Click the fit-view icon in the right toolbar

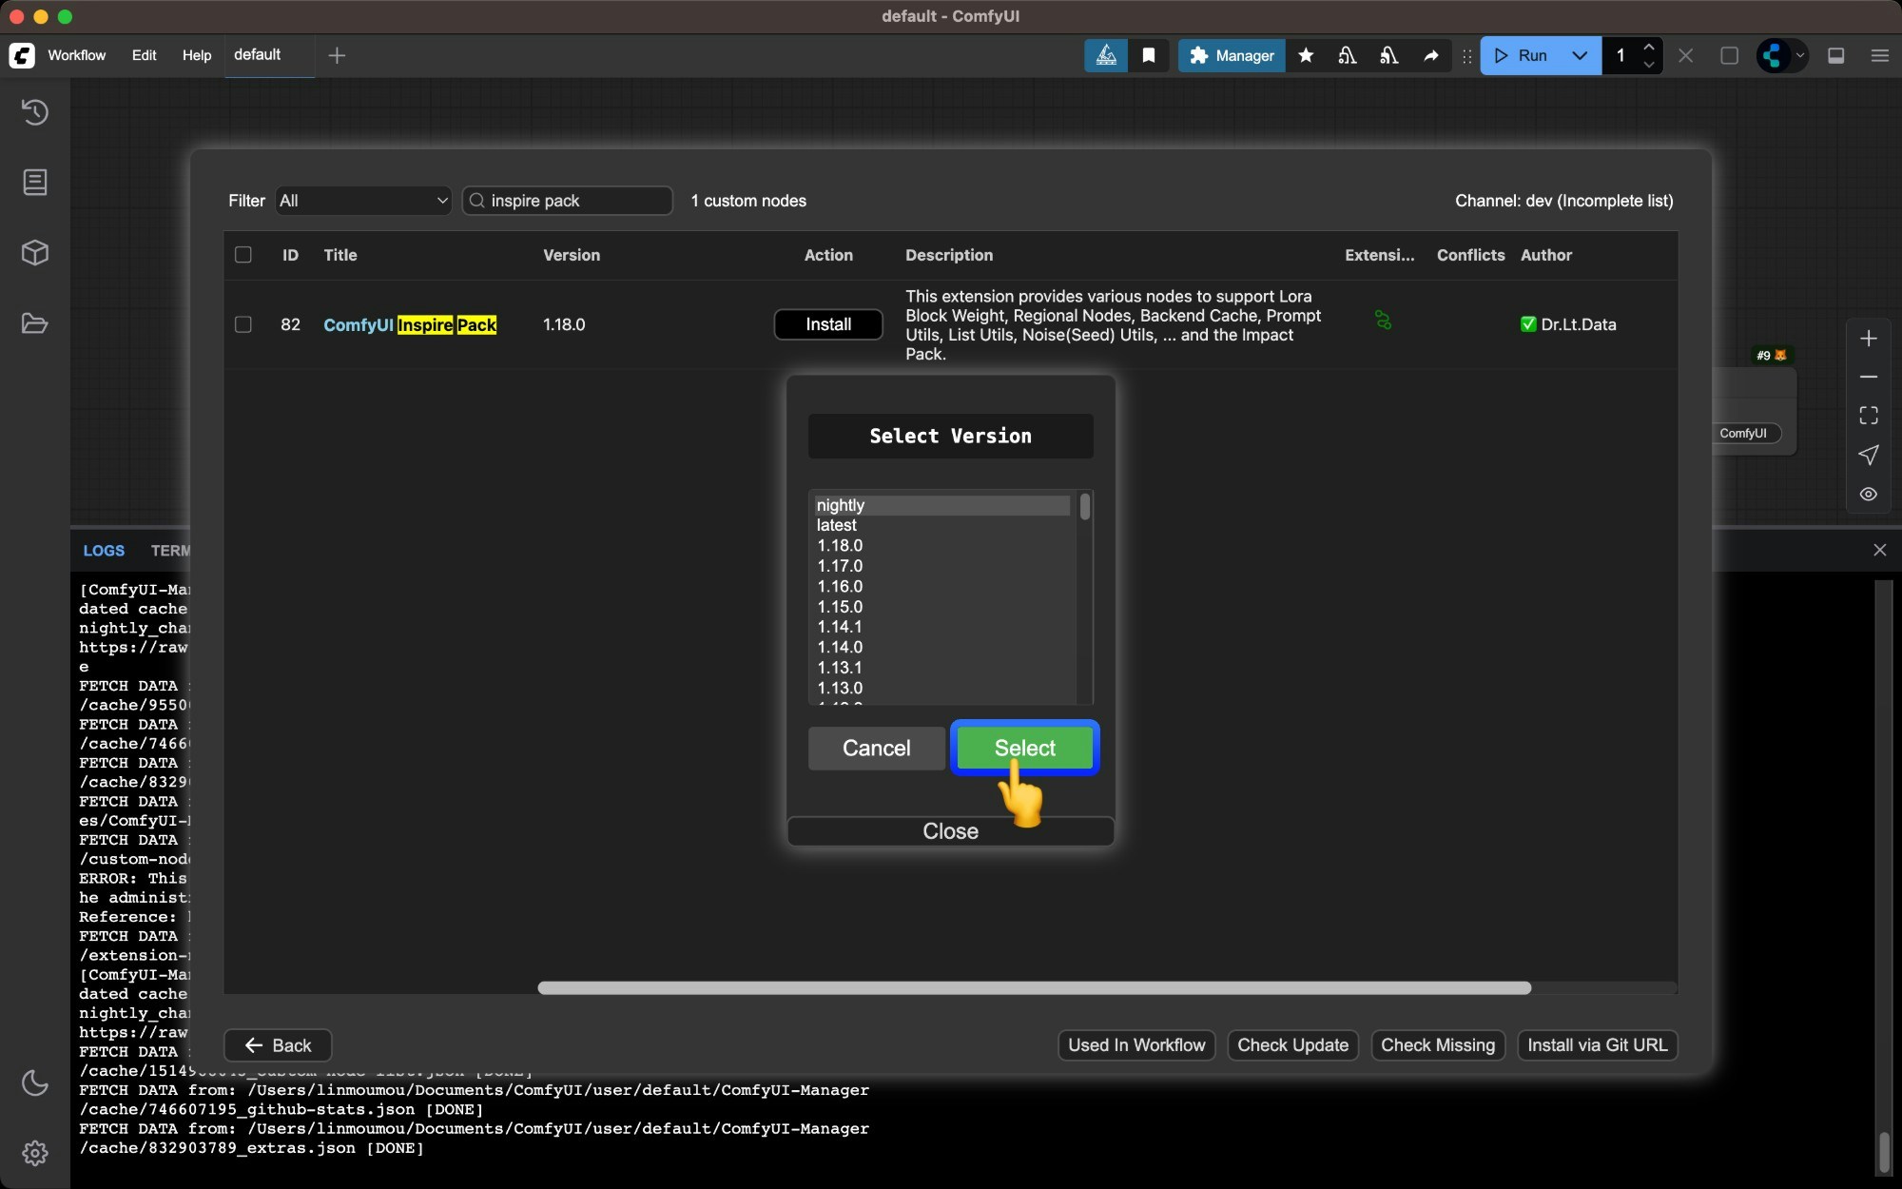1868,415
